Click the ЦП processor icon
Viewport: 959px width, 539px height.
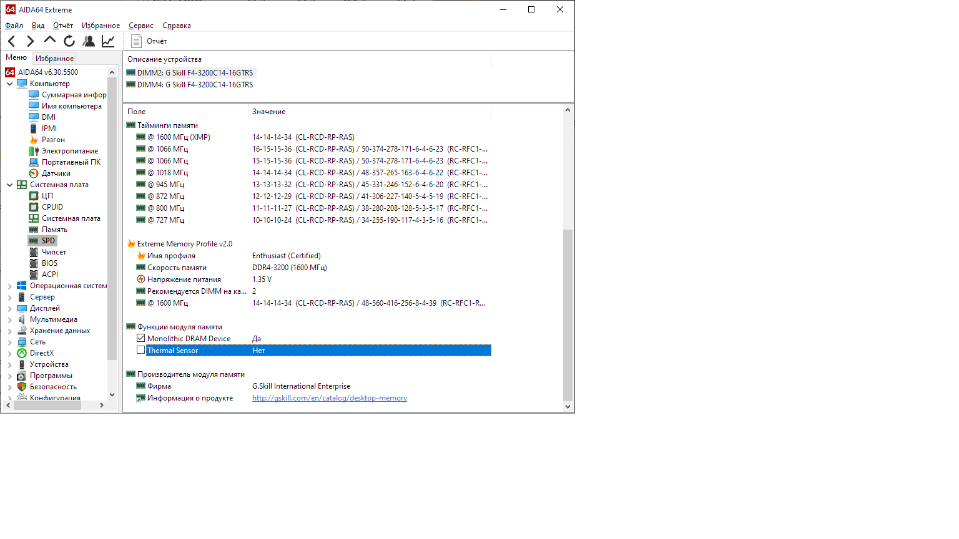[34, 196]
